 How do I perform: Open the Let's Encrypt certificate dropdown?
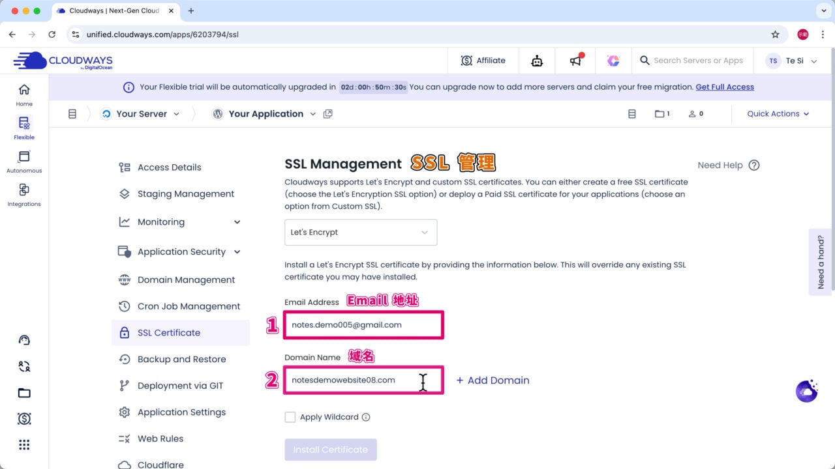point(360,232)
